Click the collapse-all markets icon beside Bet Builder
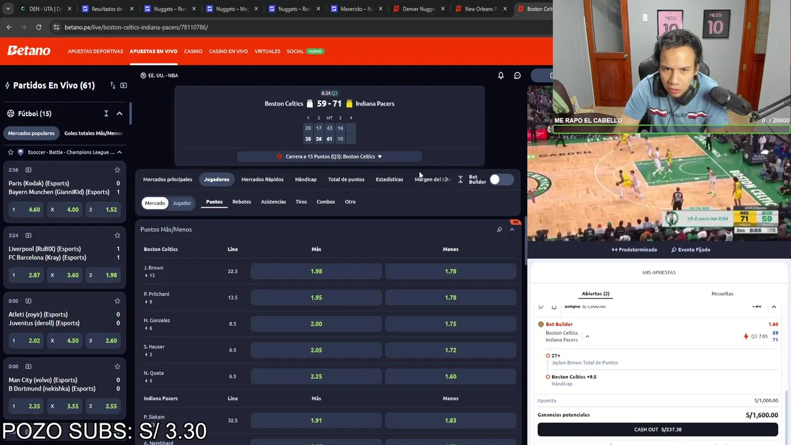791x445 pixels. (460, 179)
